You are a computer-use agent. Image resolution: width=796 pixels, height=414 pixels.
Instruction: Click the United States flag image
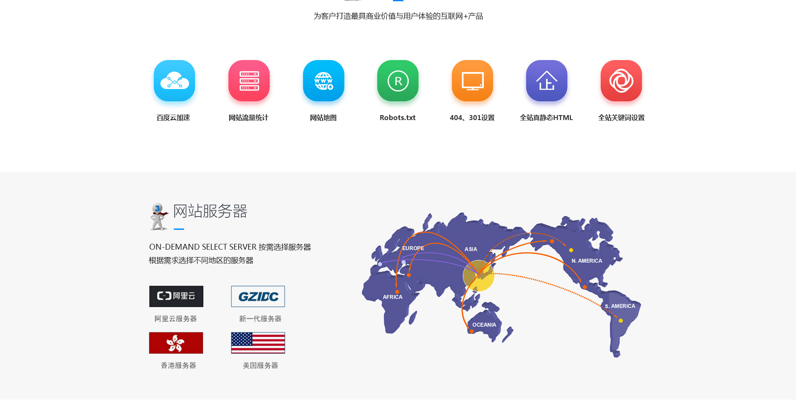click(258, 343)
